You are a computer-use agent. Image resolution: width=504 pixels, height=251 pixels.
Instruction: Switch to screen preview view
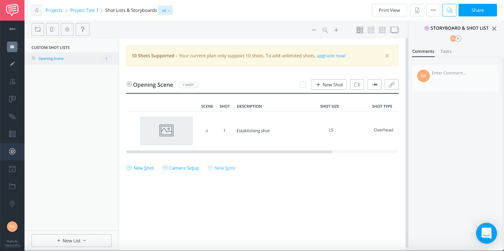[x=394, y=30]
